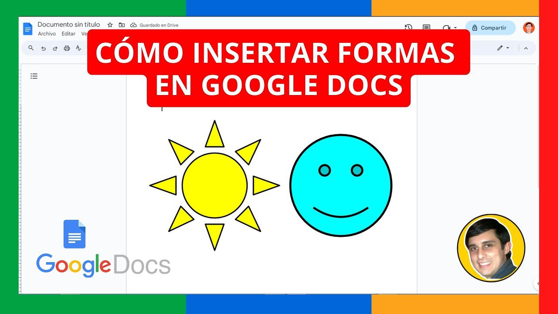The width and height of the screenshot is (558, 314).
Task: Open the version history icon
Action: coord(408,27)
